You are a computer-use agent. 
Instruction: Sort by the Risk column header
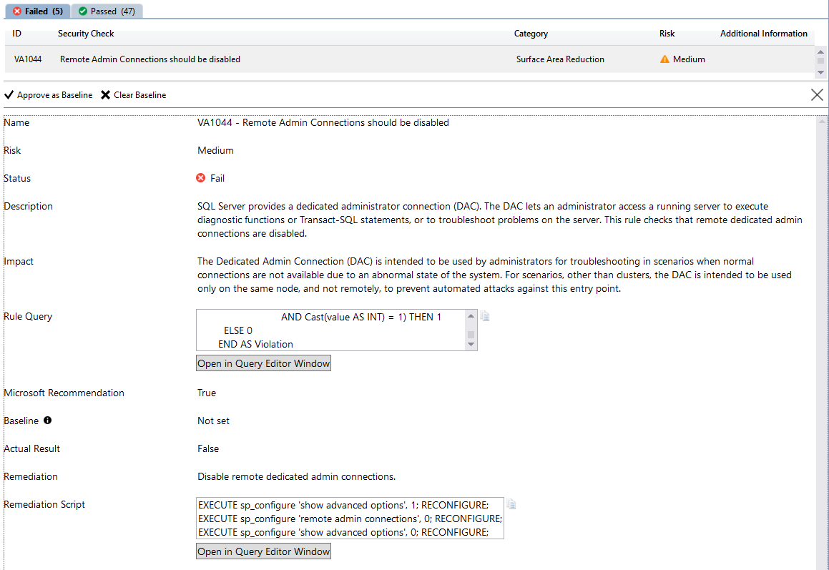(x=667, y=34)
